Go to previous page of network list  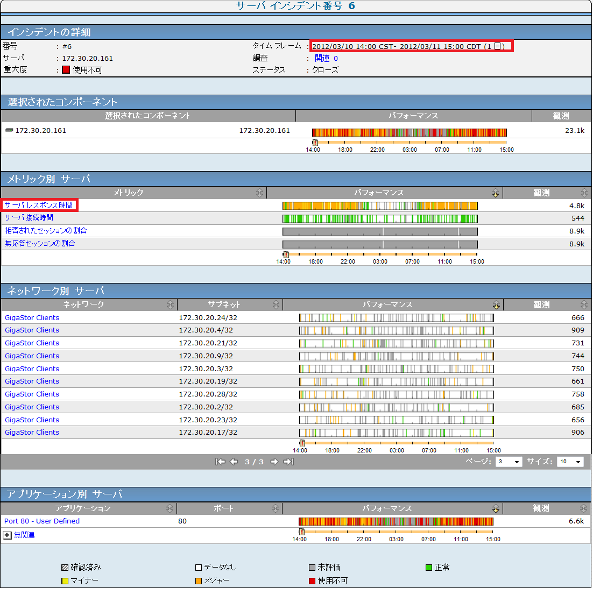tap(234, 462)
